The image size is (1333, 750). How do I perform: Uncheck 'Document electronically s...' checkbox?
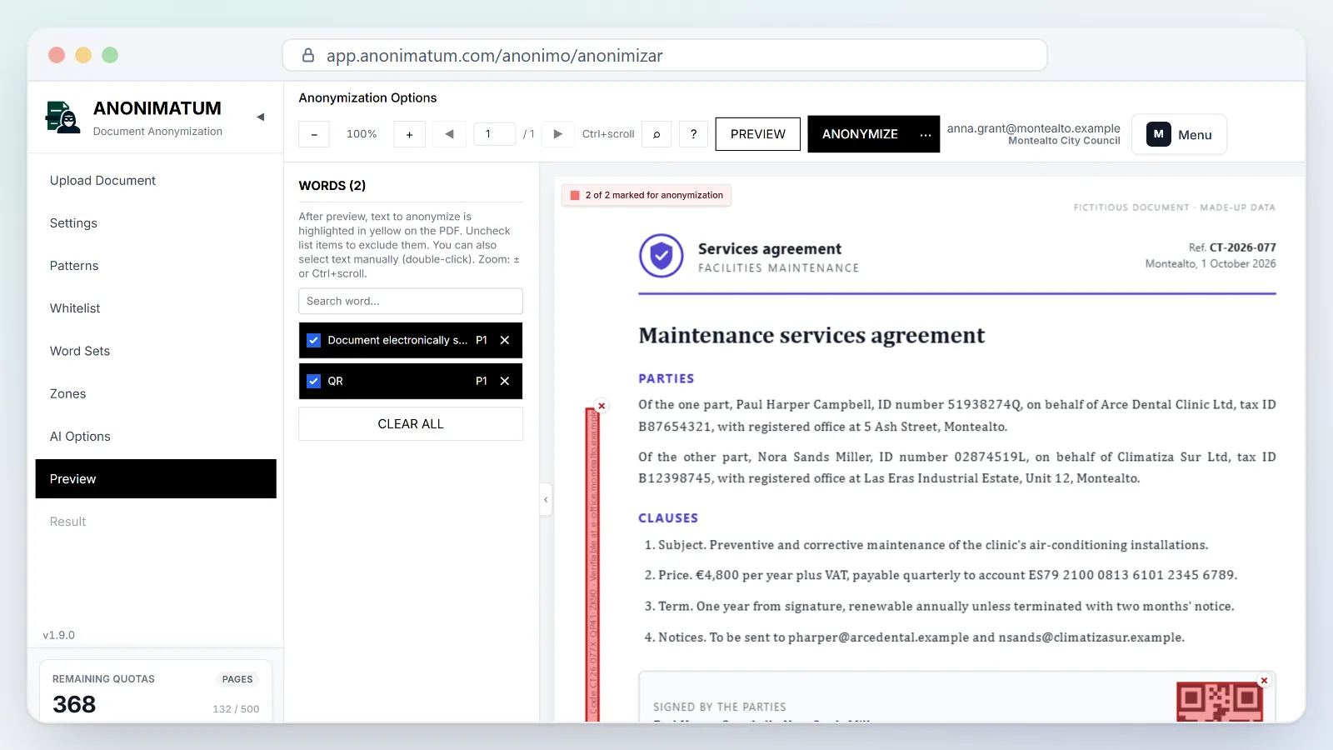point(314,340)
